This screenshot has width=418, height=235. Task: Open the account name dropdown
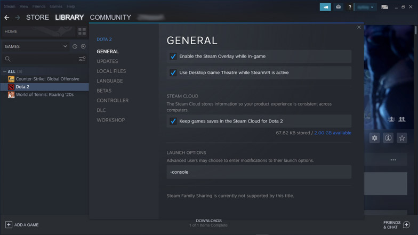365,7
